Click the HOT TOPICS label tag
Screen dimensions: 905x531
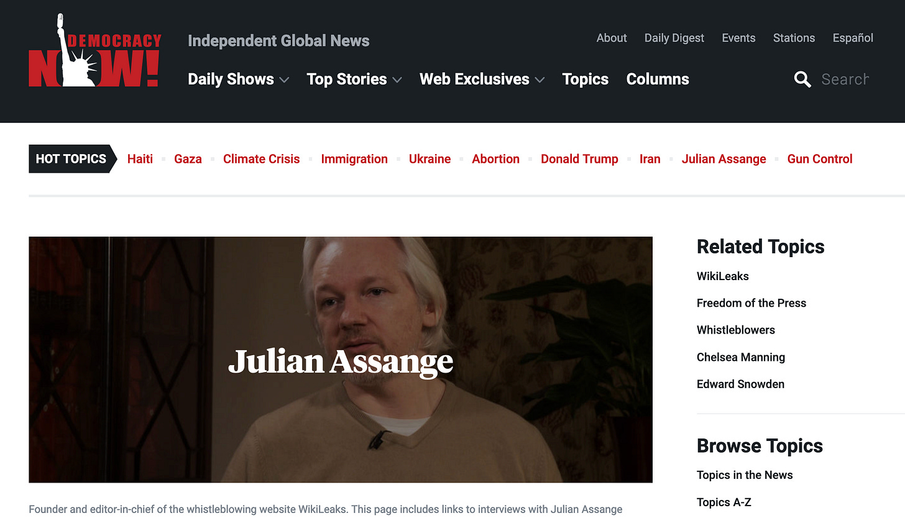pyautogui.click(x=72, y=159)
